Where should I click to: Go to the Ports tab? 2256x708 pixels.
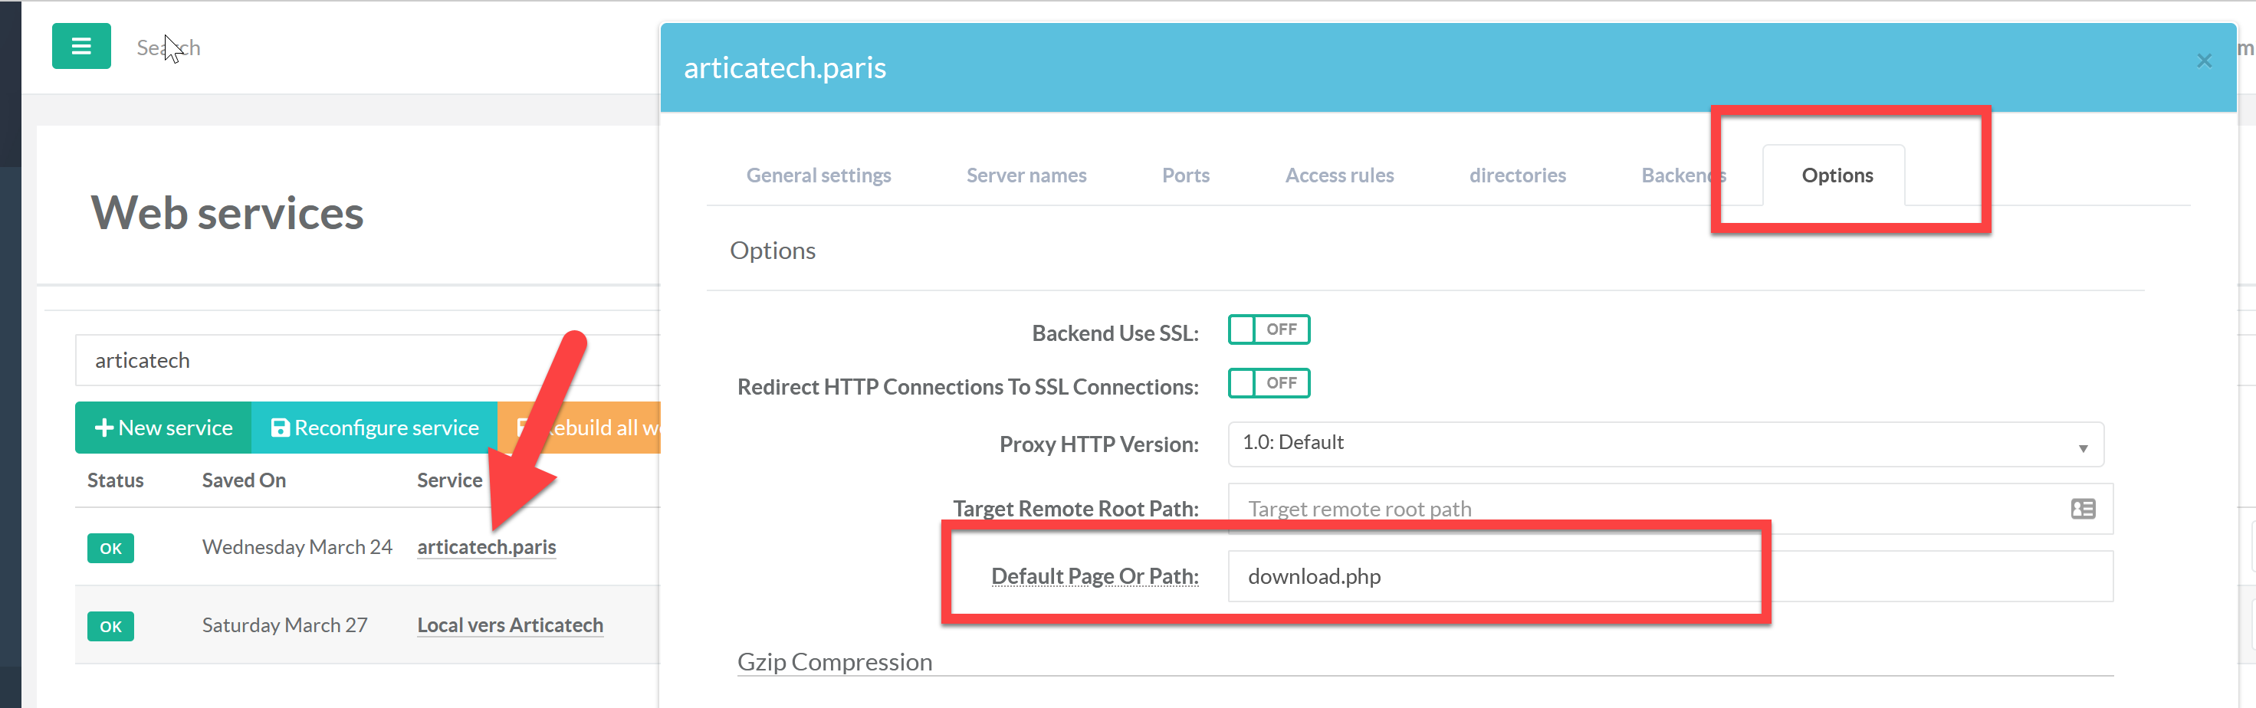click(1185, 175)
